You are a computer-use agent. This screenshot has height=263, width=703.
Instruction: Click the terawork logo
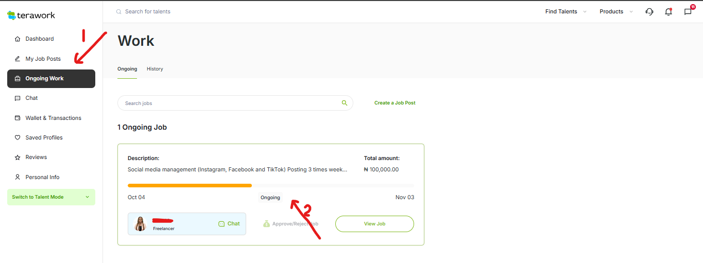[31, 15]
